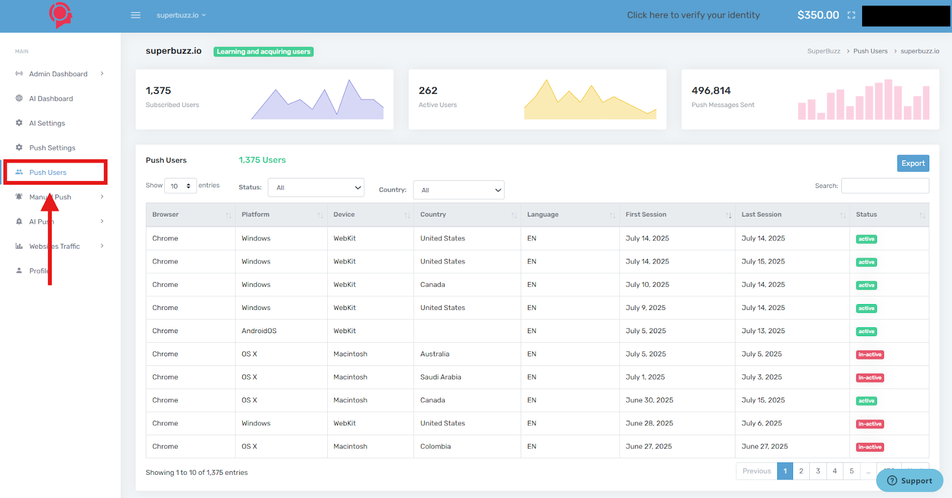Expand the Admin Dashboard submenu chevron
Image resolution: width=952 pixels, height=498 pixels.
(x=102, y=74)
